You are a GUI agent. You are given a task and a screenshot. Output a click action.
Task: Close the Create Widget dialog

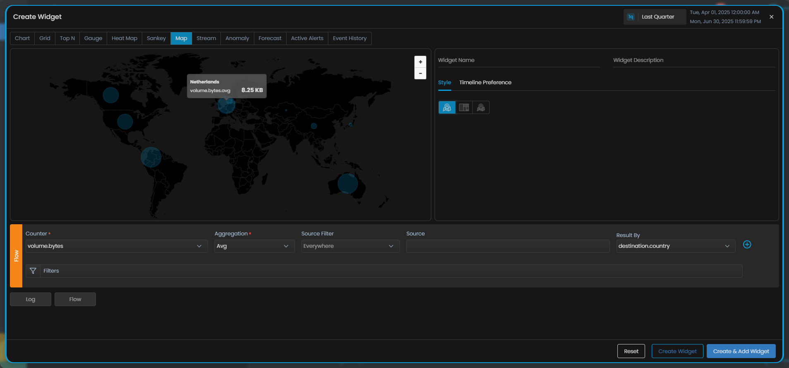[771, 17]
